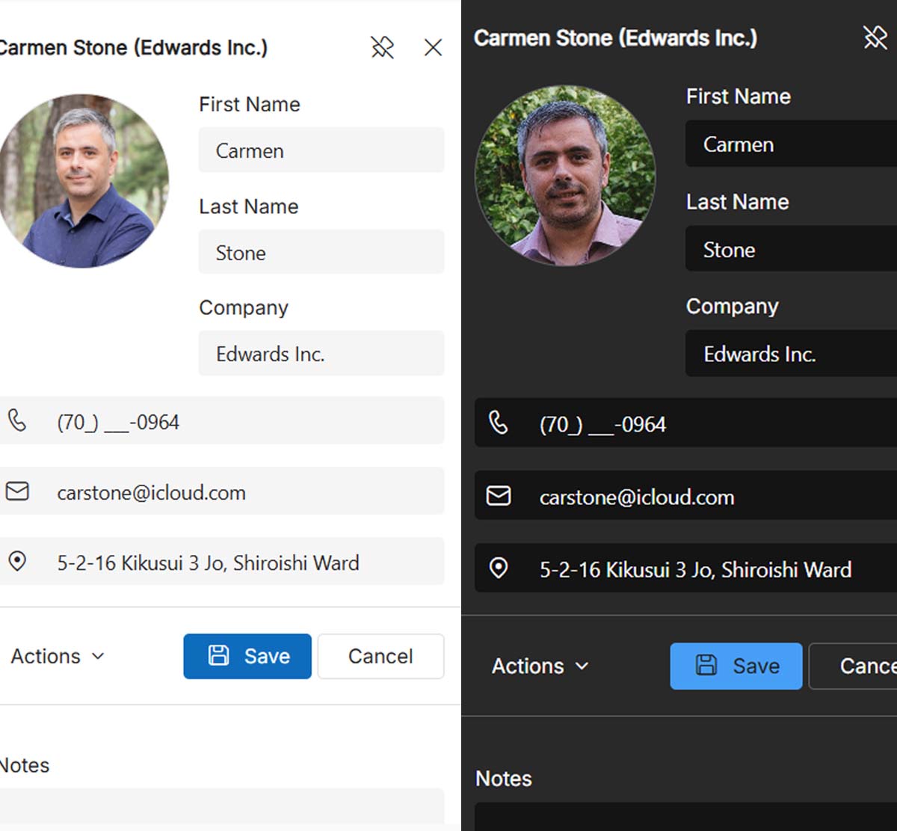Expand Actions in the dark theme panel
This screenshot has height=831, width=897.
point(538,666)
